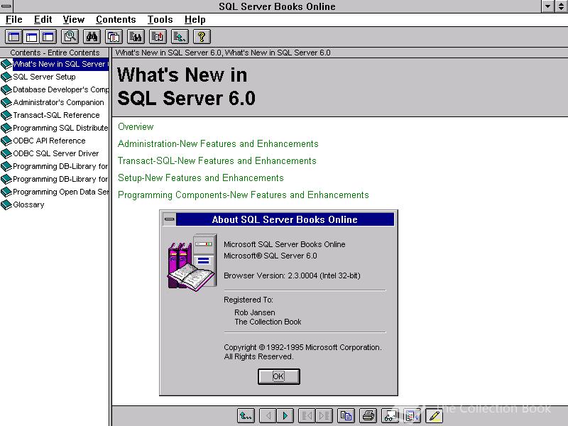Click the third window-layout toolbar icon
Screen dimensions: 568x426
(x=48, y=37)
